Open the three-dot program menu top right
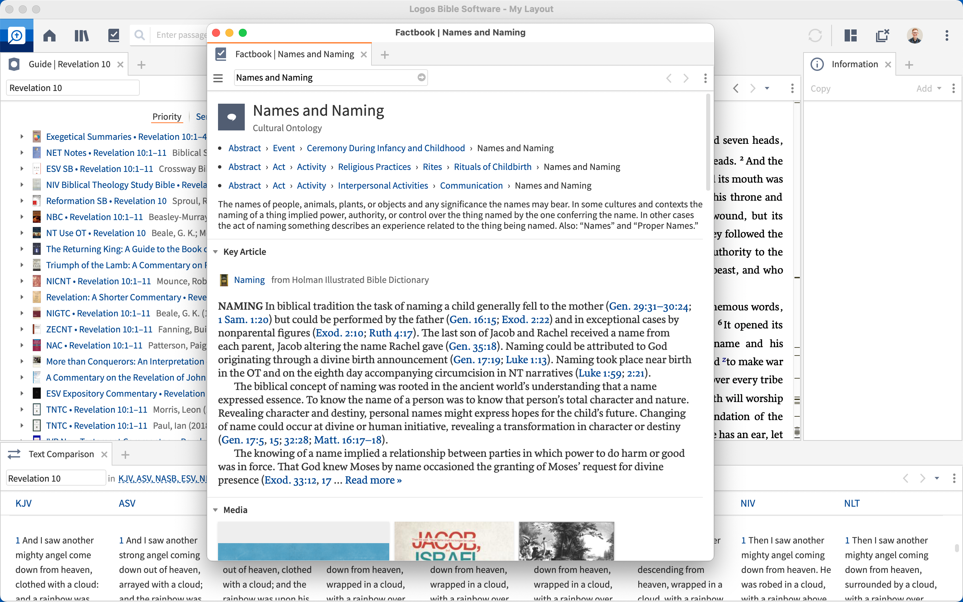 (x=947, y=35)
